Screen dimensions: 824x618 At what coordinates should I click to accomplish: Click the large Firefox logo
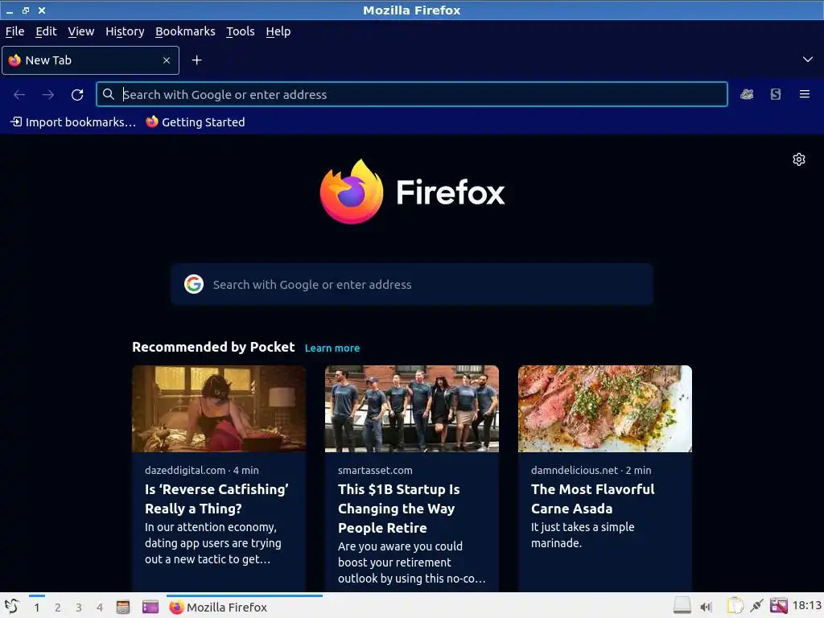click(352, 192)
